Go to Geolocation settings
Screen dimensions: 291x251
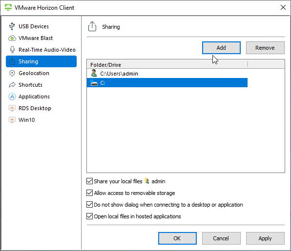41,73
